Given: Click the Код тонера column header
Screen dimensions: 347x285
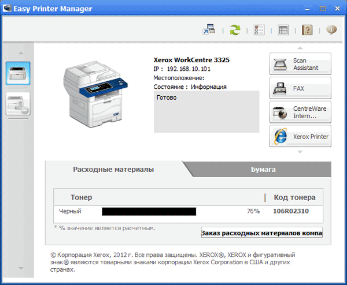Looking at the screenshot, I should point(294,197).
